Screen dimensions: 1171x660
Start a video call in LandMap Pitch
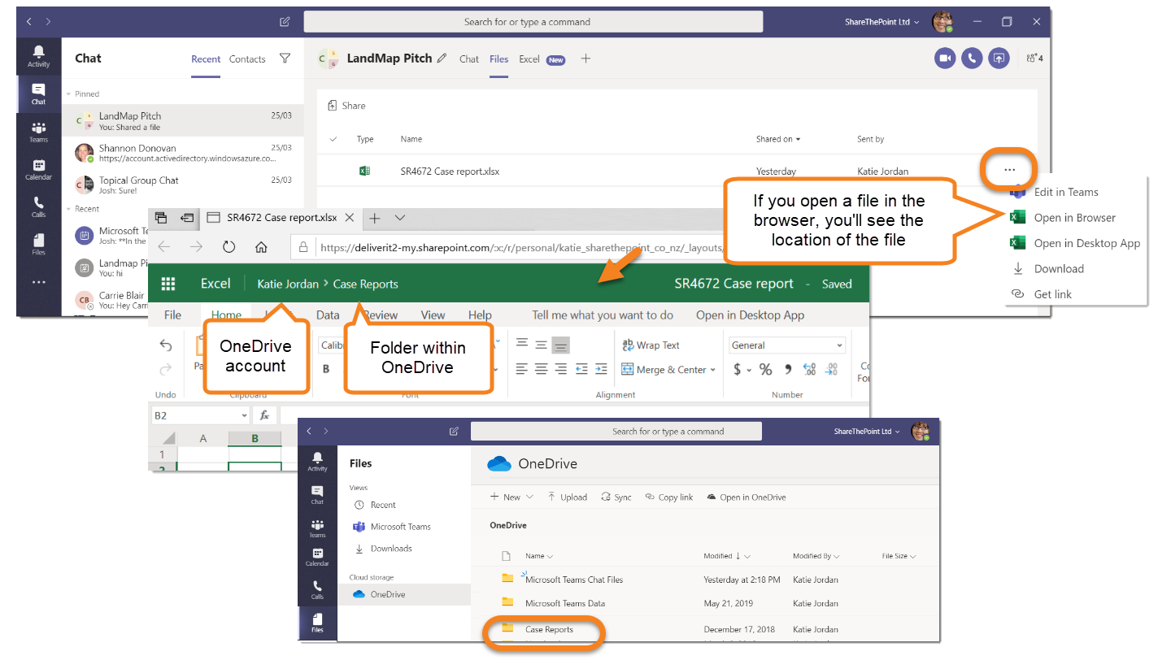click(x=945, y=58)
